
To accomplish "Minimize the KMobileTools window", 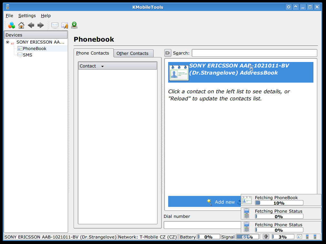I will tap(303, 7).
